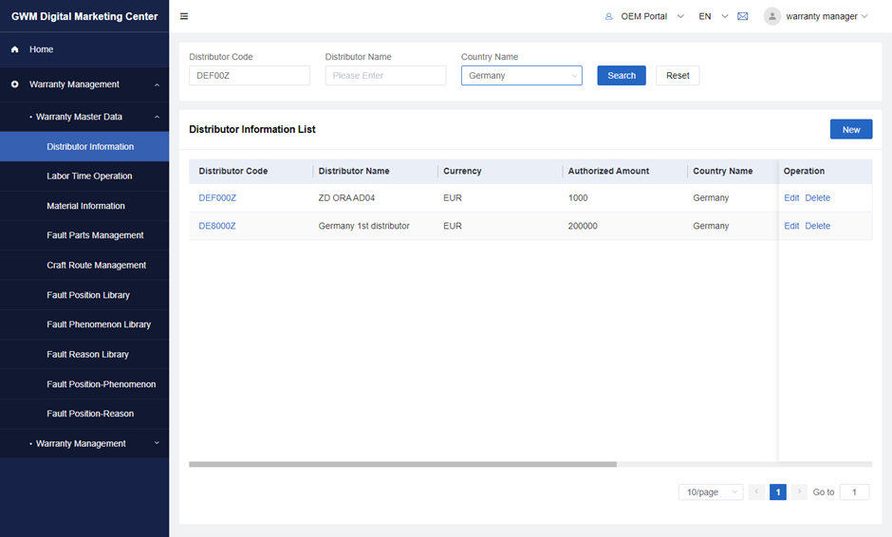Click the Country Name column header
This screenshot has height=537, width=892.
(x=722, y=171)
